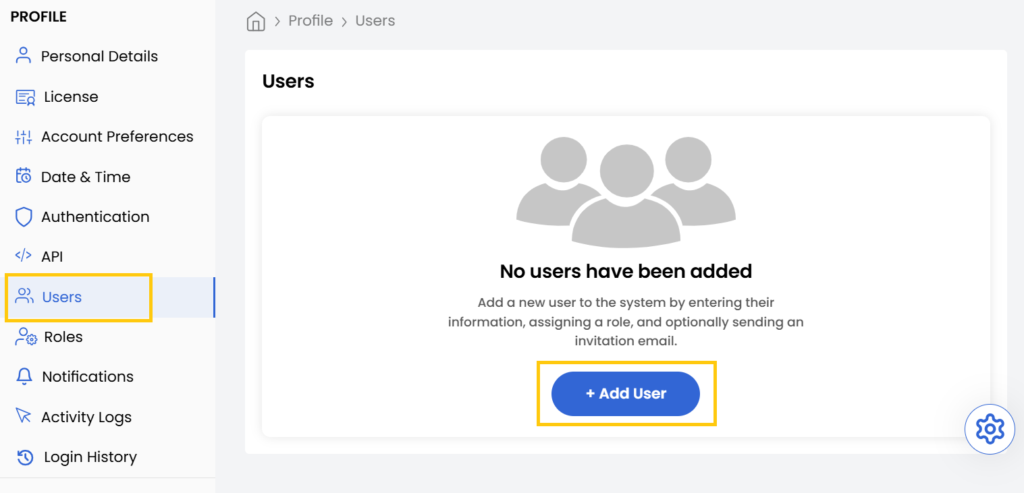The height and width of the screenshot is (493, 1024).
Task: Select the Login History clock icon
Action: [x=24, y=457]
